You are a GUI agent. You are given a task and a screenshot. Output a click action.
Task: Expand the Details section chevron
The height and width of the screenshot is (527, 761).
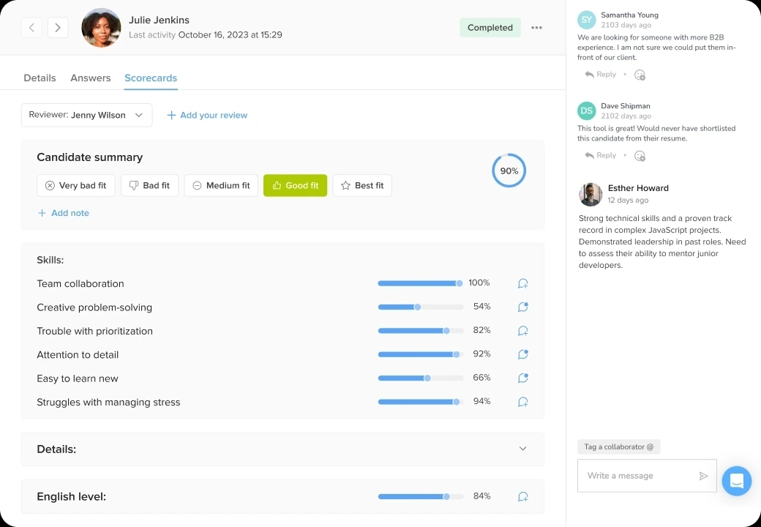(522, 449)
